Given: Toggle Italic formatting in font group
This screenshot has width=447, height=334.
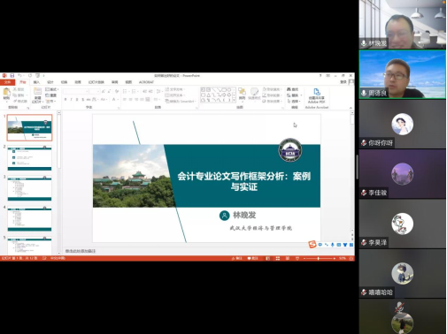Looking at the screenshot, I should click(71, 100).
